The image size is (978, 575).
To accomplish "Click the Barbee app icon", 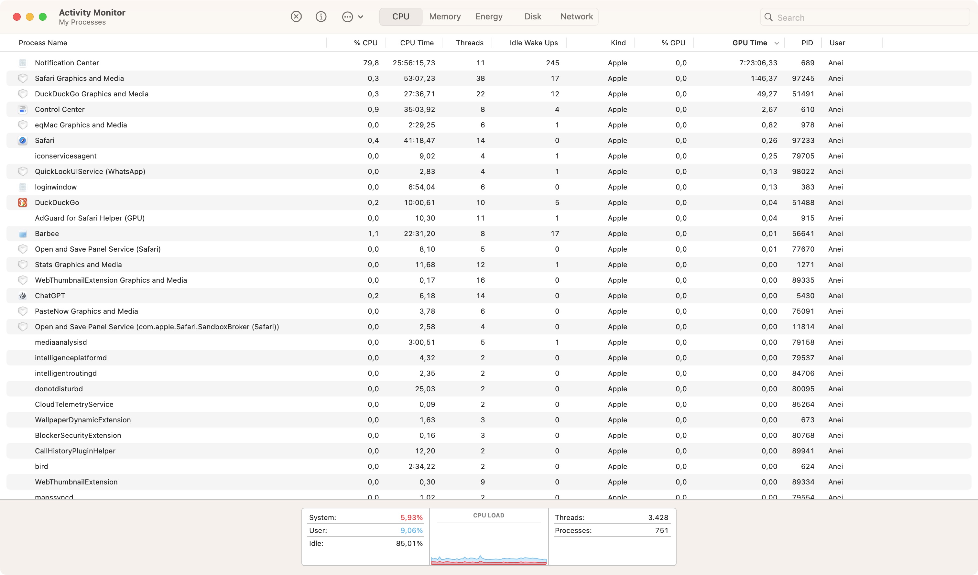I will coord(23,233).
